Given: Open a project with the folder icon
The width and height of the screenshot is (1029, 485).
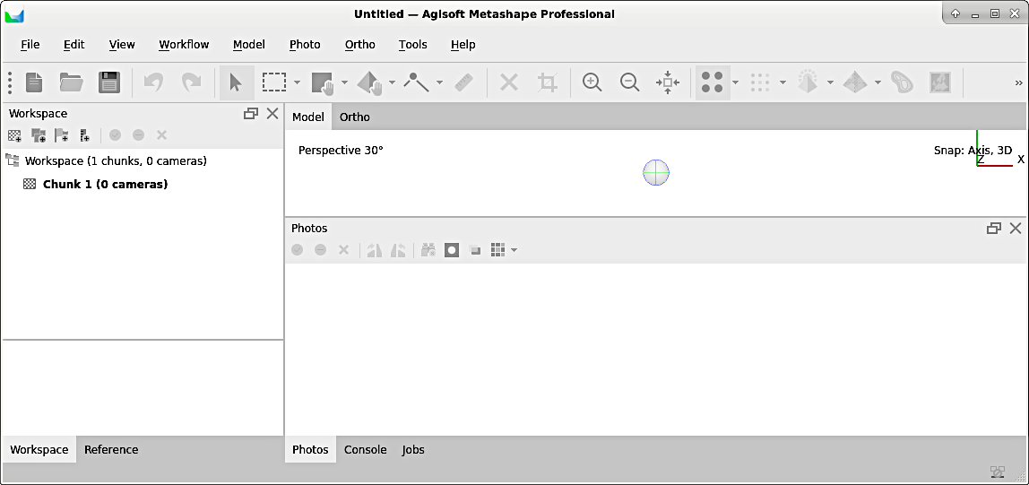Looking at the screenshot, I should 71,82.
